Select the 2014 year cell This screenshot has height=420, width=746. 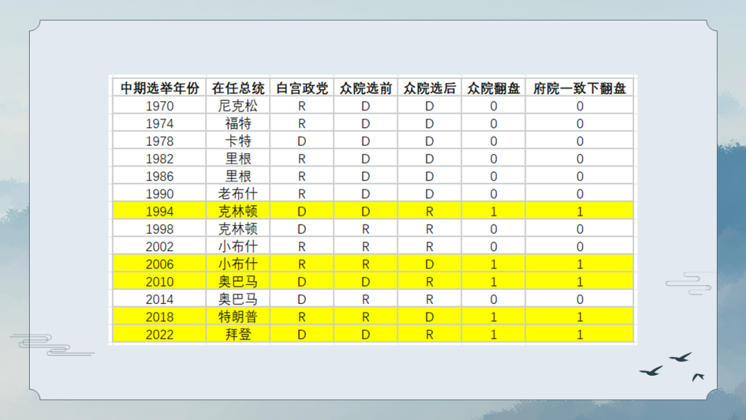[160, 299]
